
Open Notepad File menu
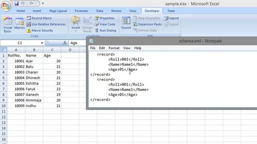coord(93,48)
